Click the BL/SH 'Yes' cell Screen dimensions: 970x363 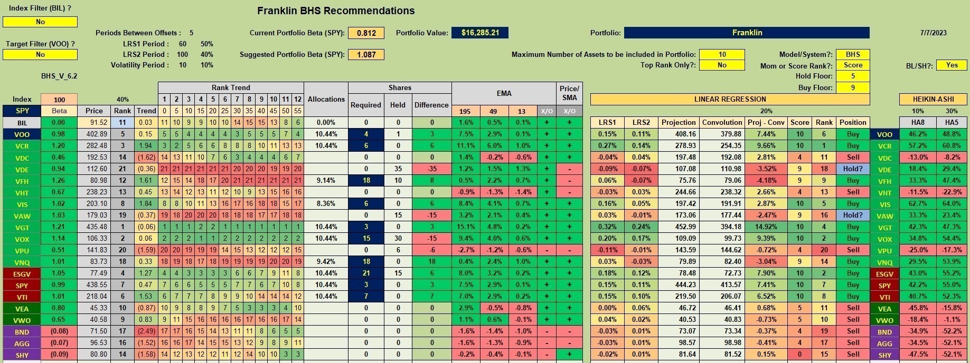952,65
